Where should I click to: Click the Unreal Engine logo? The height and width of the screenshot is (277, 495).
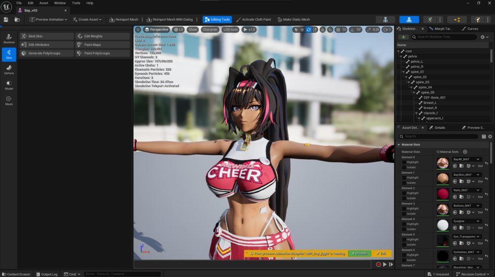click(x=6, y=6)
